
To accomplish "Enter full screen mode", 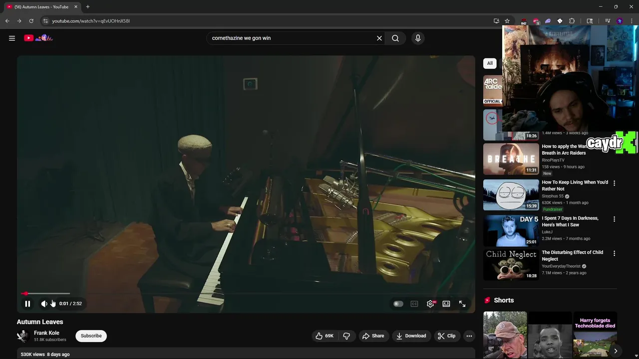I will 462,304.
